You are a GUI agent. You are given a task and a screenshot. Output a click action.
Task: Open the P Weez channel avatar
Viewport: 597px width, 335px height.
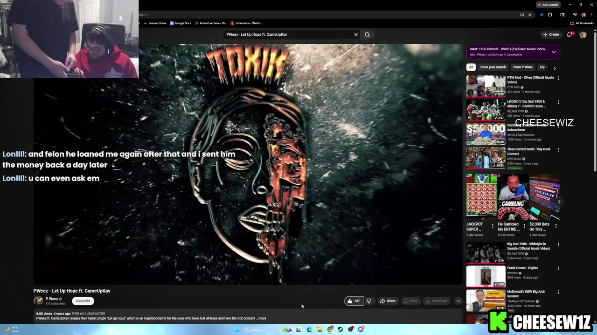tap(38, 301)
